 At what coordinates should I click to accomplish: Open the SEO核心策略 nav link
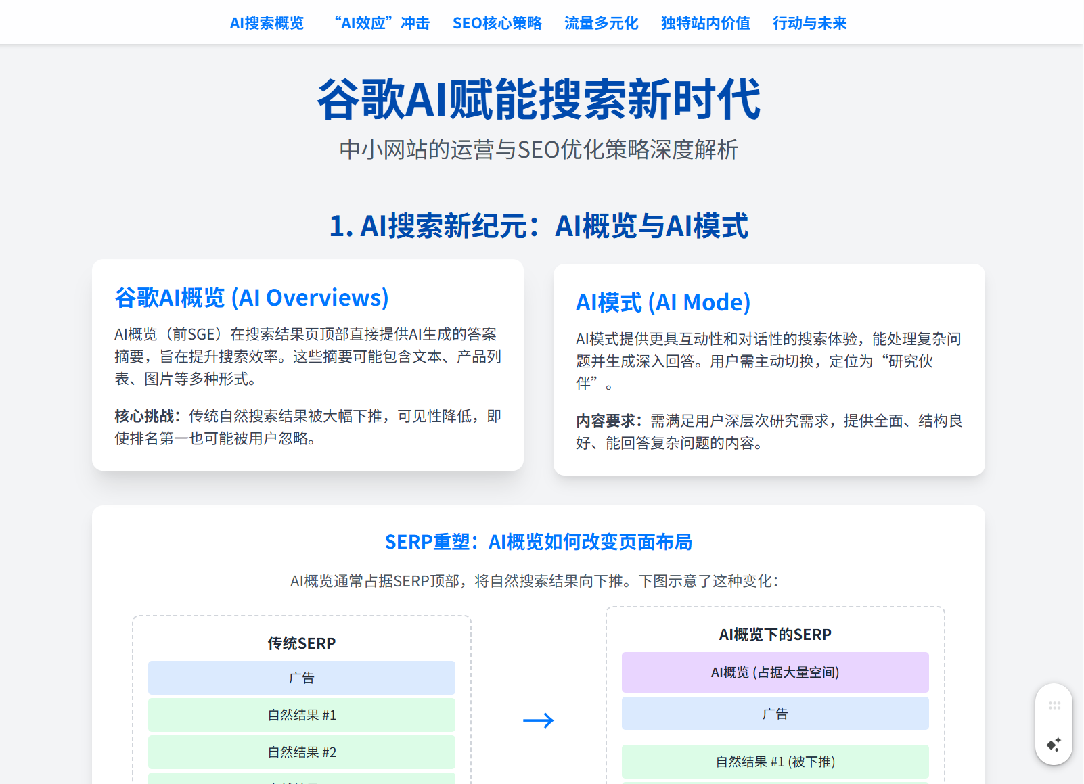pos(497,23)
